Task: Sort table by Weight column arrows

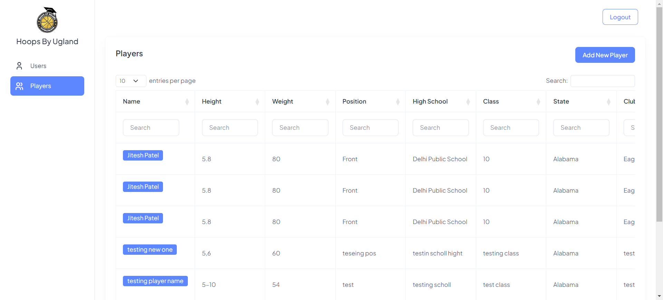Action: point(327,101)
